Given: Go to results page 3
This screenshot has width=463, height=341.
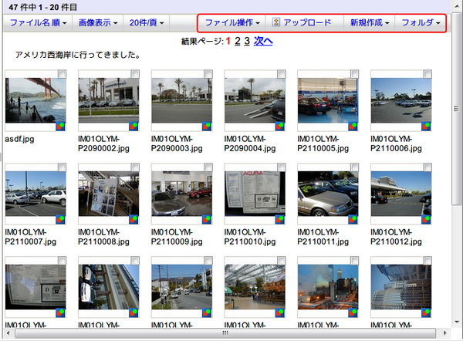Looking at the screenshot, I should pyautogui.click(x=247, y=41).
